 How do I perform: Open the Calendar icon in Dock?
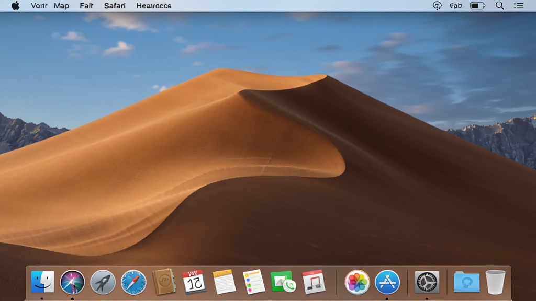tap(194, 282)
